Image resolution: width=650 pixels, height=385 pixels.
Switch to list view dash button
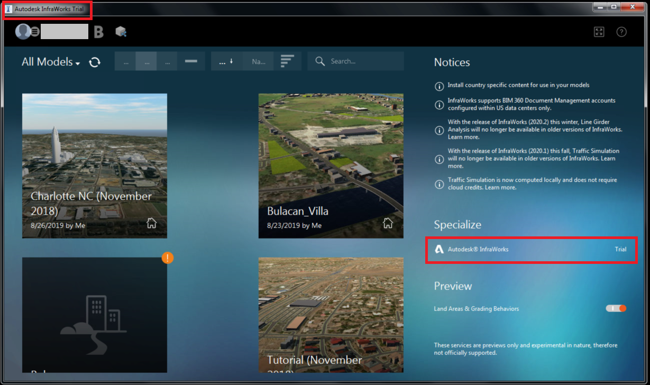(x=190, y=61)
